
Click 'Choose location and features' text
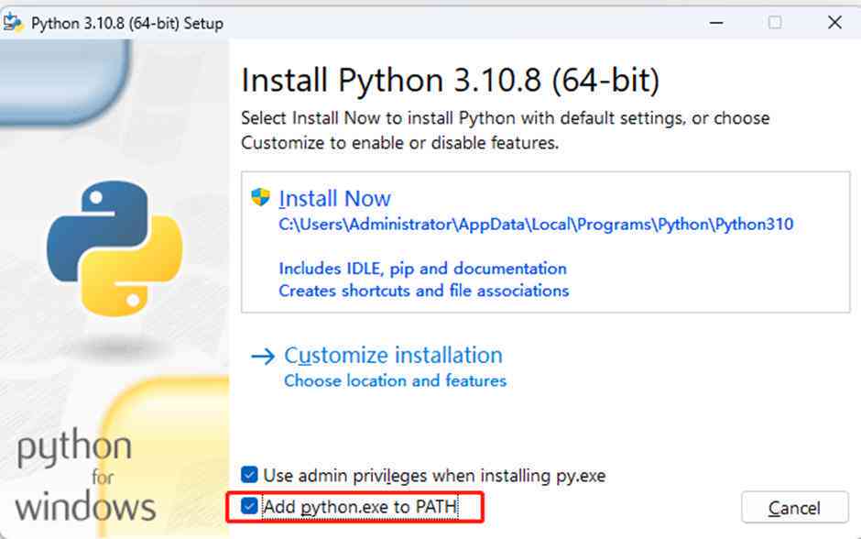tap(395, 380)
